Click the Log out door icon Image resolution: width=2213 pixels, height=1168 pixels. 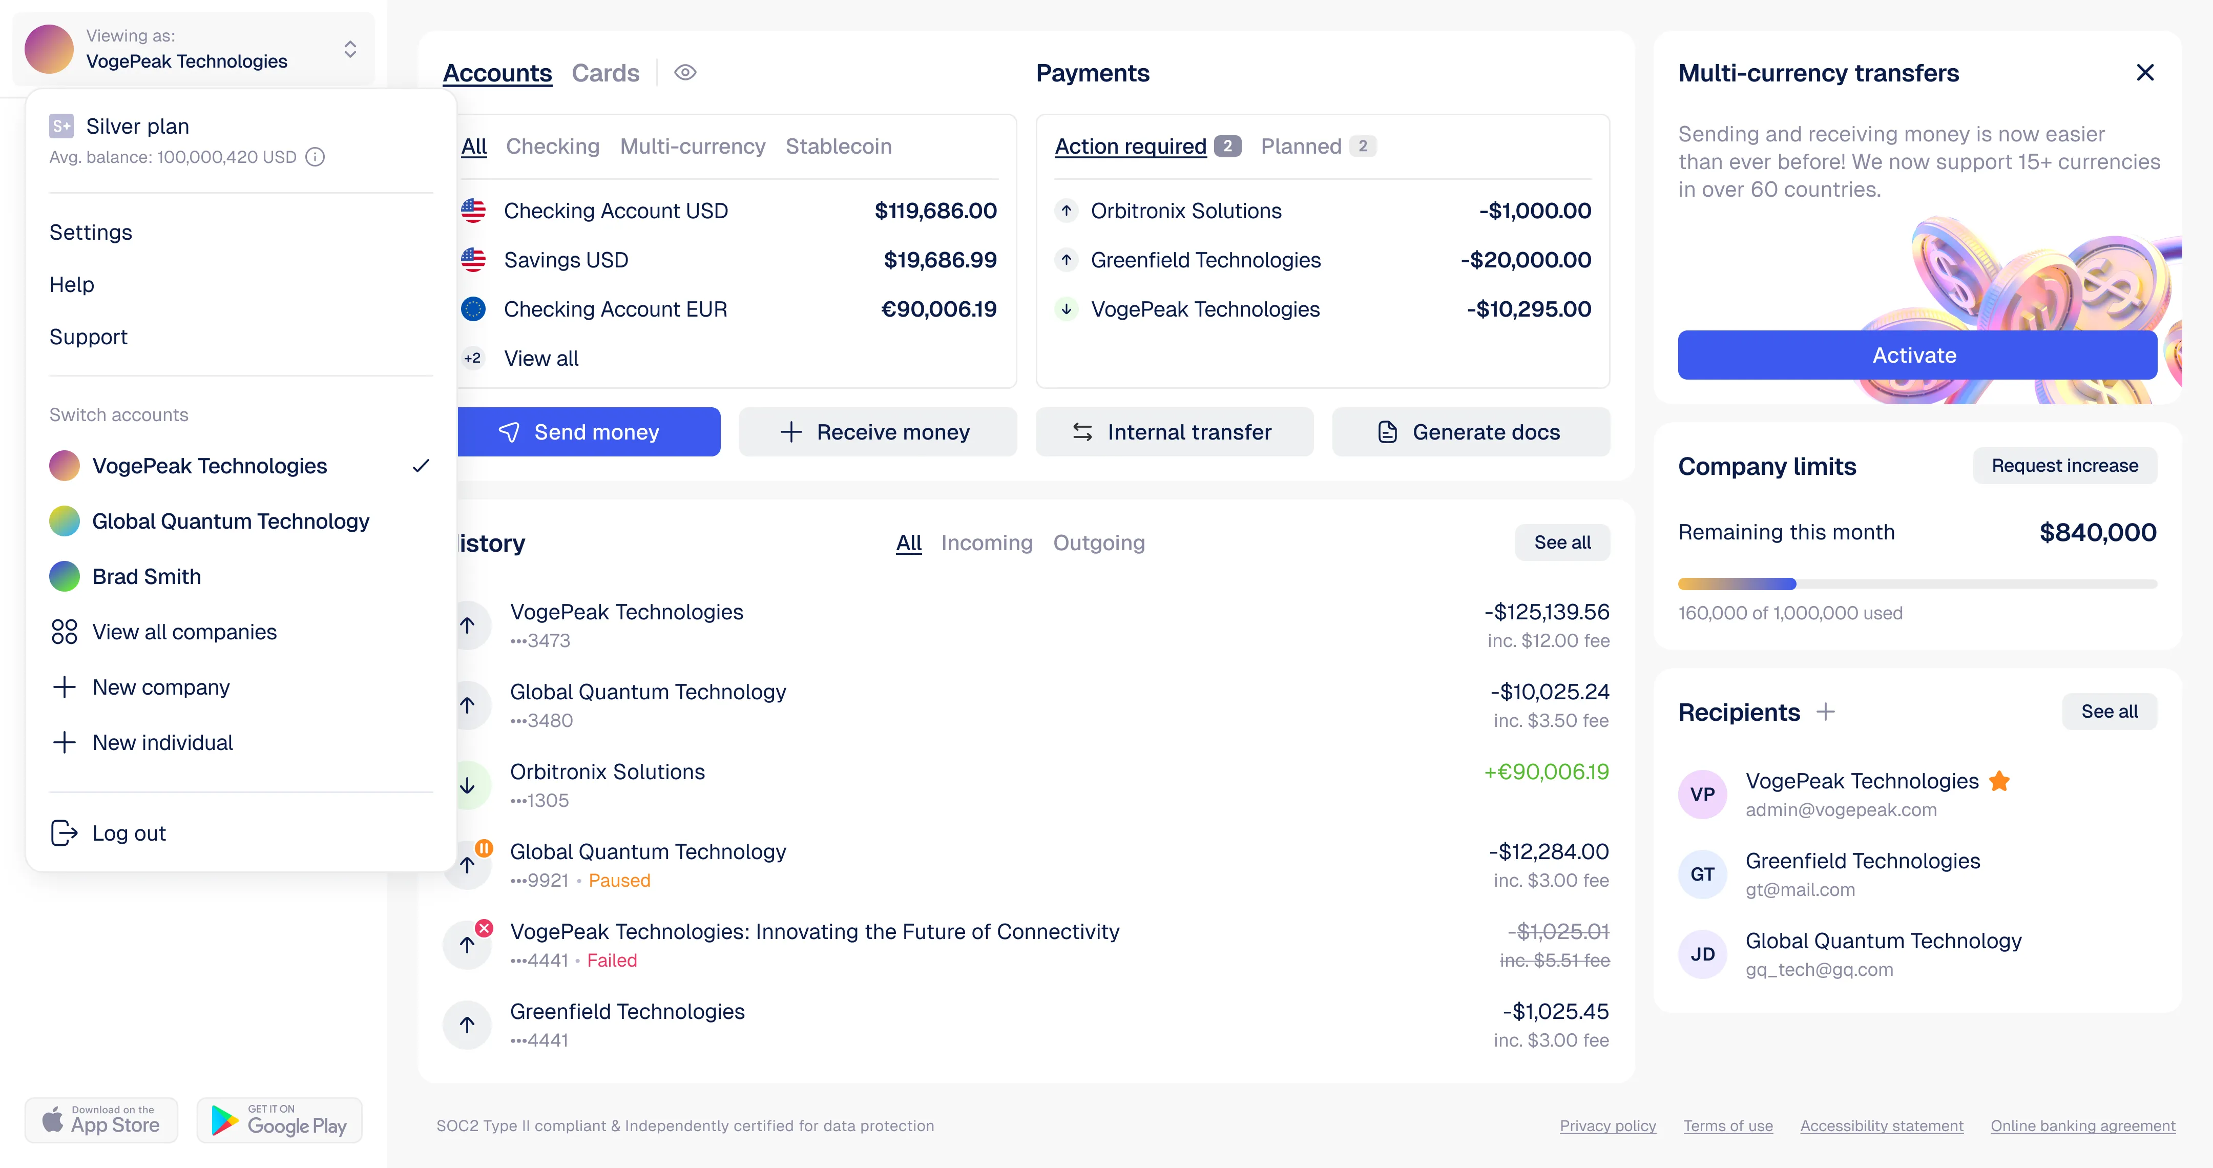click(x=65, y=833)
